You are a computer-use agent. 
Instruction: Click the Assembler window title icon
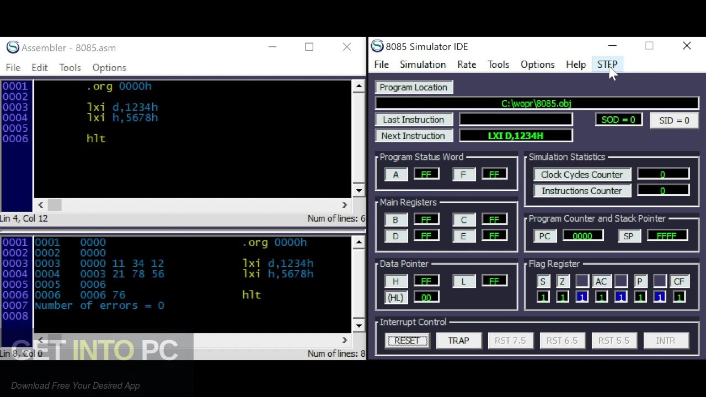click(x=13, y=47)
